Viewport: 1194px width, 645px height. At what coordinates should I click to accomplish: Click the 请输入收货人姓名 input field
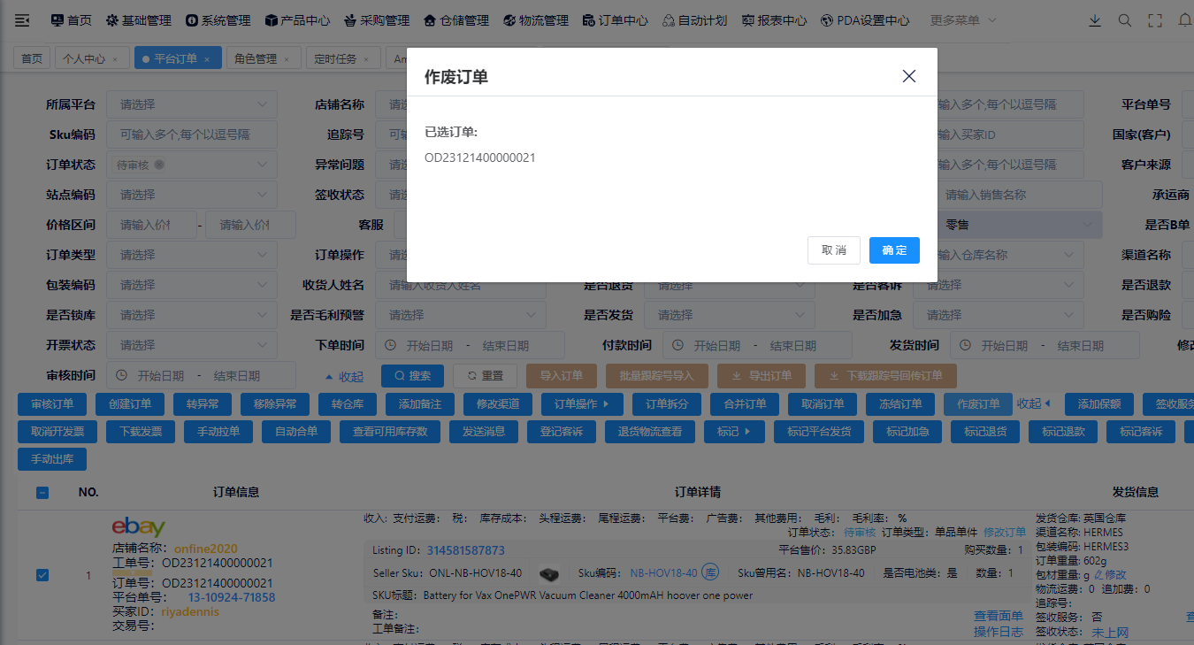pos(460,284)
